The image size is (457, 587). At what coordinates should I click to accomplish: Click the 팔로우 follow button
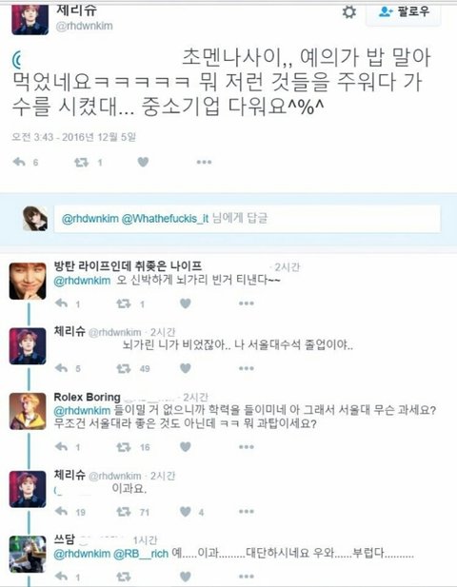(403, 12)
